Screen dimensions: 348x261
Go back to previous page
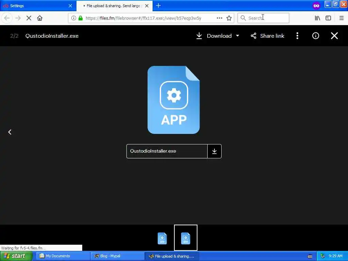(7, 18)
